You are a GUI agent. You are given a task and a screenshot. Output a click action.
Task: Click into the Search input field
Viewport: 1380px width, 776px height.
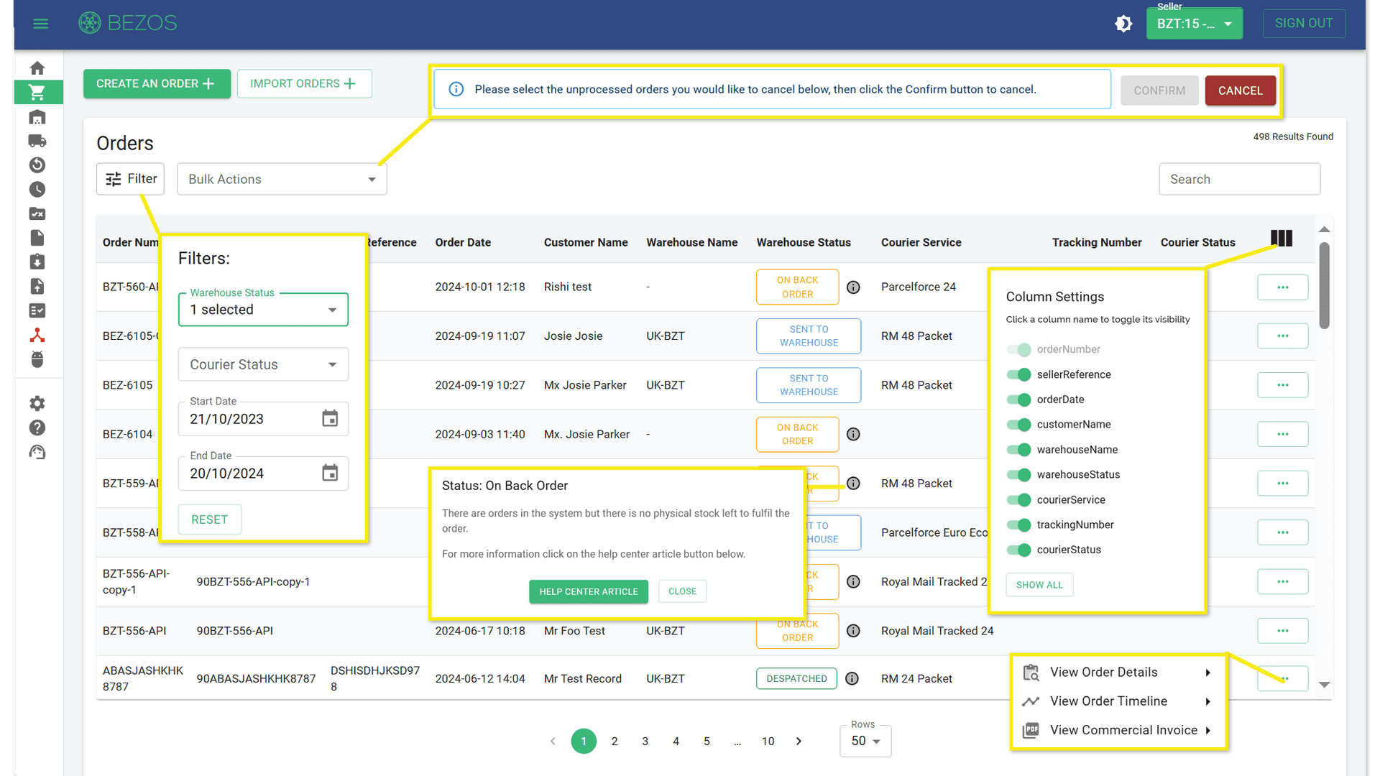coord(1239,179)
